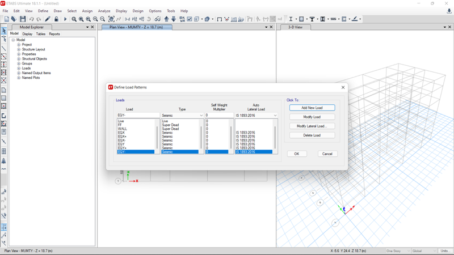Click Modify Load button
The height and width of the screenshot is (255, 454).
click(312, 117)
